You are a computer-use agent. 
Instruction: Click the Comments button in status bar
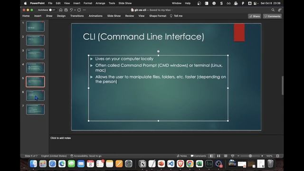(199, 156)
